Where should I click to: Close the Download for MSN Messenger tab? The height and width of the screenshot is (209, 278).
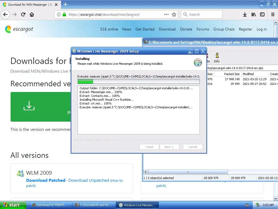(56, 5)
